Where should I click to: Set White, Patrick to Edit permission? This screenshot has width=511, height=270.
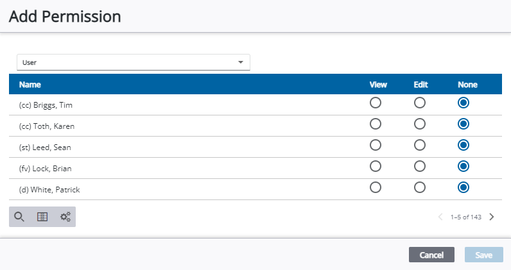tap(420, 188)
